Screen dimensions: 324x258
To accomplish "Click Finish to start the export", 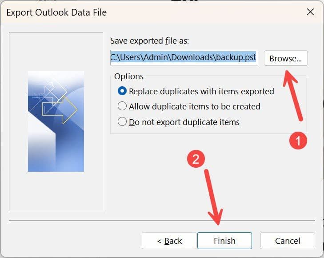I will [x=224, y=241].
